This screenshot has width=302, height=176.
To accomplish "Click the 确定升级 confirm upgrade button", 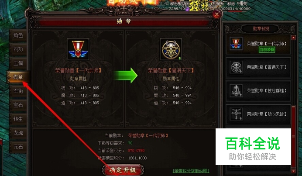I will click(123, 170).
